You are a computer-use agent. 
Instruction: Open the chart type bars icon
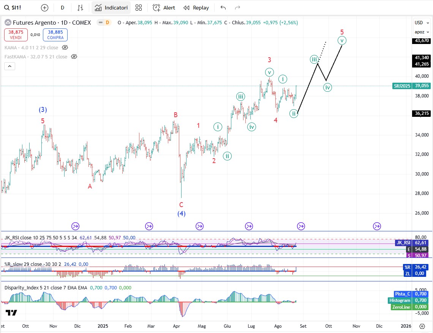coord(80,8)
